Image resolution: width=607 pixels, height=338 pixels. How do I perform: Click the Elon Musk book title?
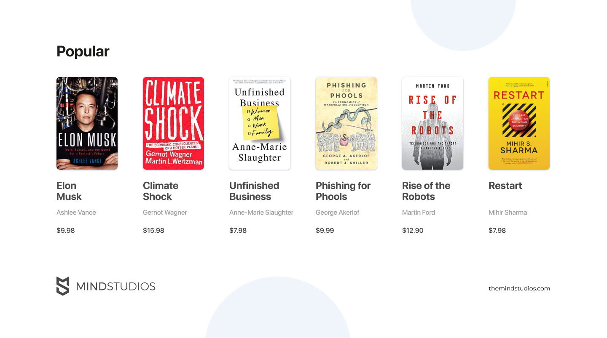[x=69, y=191]
